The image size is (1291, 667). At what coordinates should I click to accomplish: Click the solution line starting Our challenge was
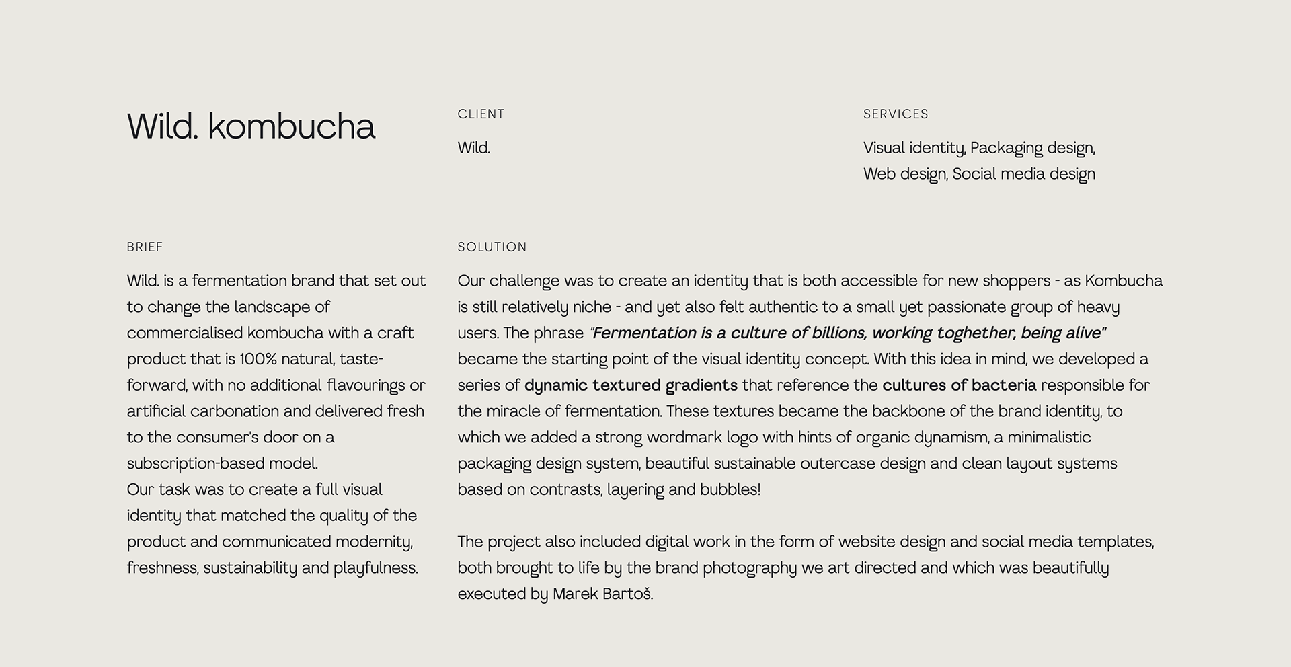coord(810,281)
